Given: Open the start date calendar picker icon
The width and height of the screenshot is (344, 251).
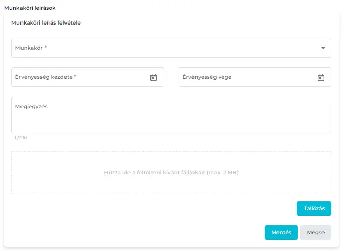Looking at the screenshot, I should [153, 78].
